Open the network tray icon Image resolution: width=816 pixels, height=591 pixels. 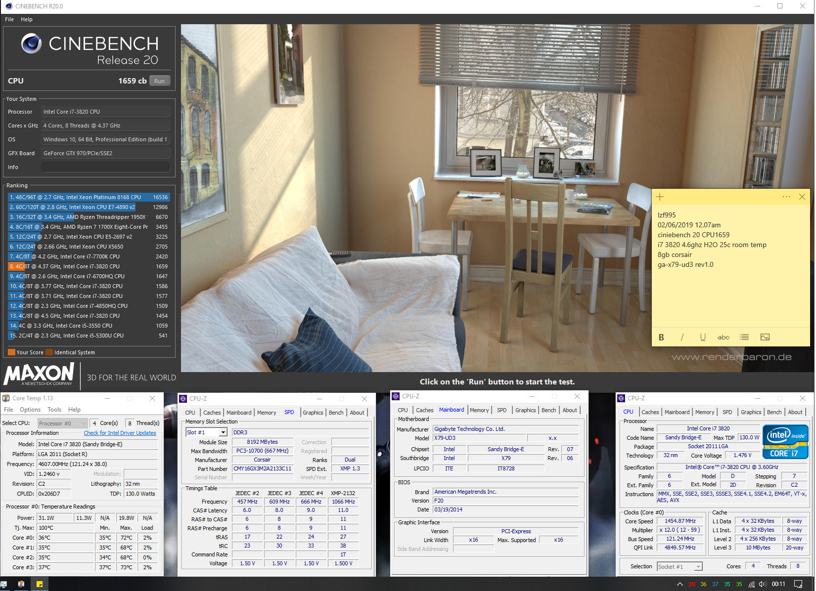pyautogui.click(x=752, y=584)
